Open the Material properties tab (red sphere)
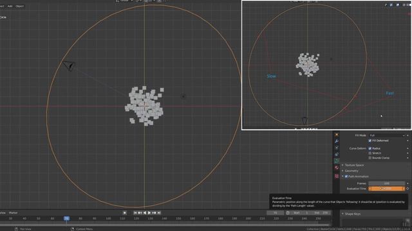 tap(337, 167)
